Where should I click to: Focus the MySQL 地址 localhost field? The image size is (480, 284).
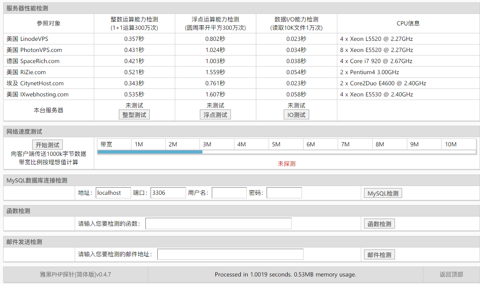[x=113, y=193]
